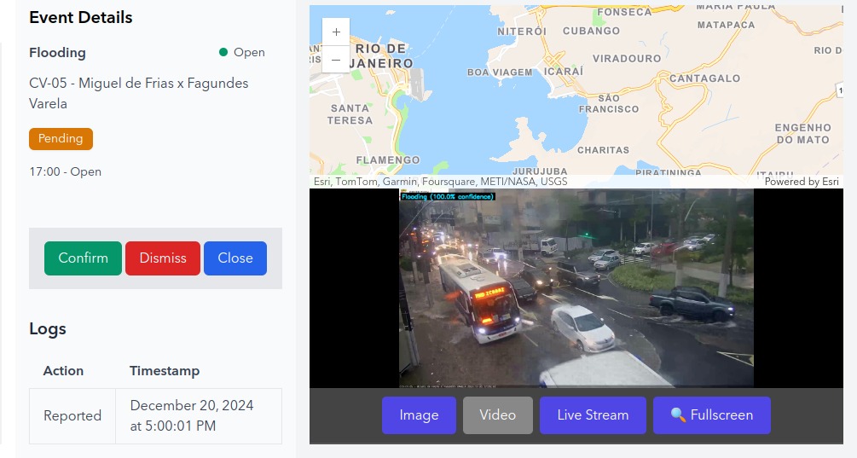Confirm the flooding event

click(83, 258)
